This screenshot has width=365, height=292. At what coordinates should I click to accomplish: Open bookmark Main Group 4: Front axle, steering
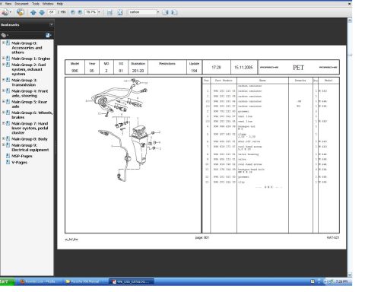click(x=30, y=94)
